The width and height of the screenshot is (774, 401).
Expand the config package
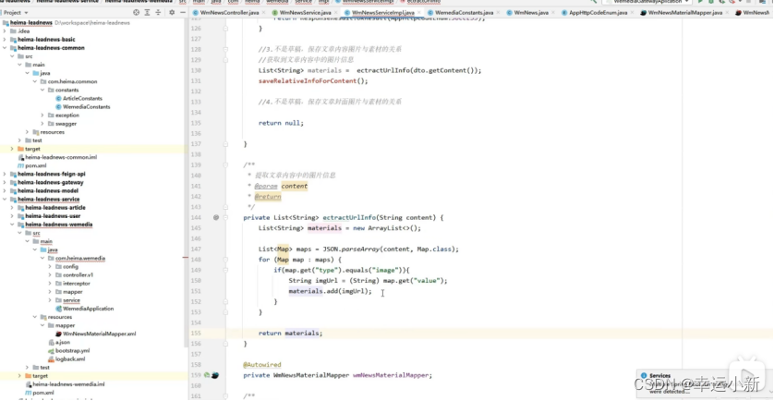(50, 267)
